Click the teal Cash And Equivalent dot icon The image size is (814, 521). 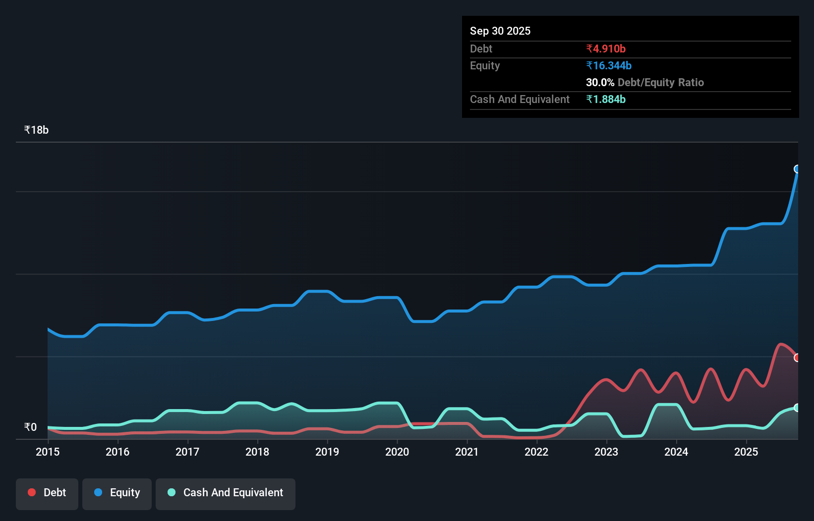coord(171,492)
